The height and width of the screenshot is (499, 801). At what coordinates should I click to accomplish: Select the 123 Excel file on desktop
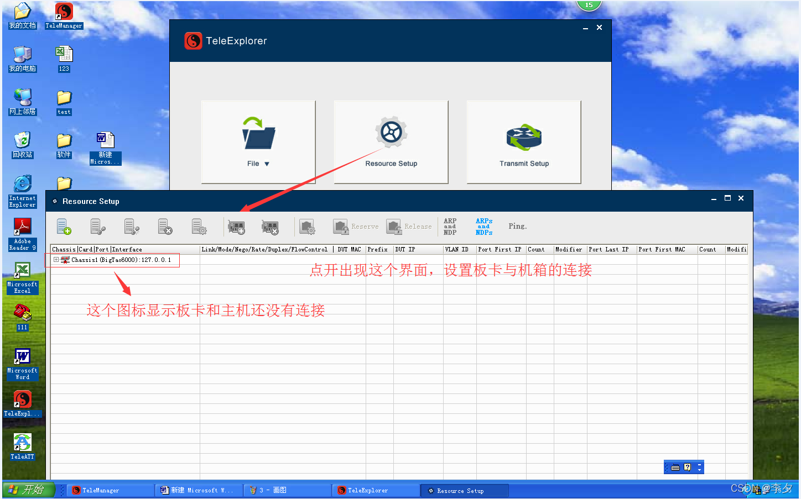point(64,59)
